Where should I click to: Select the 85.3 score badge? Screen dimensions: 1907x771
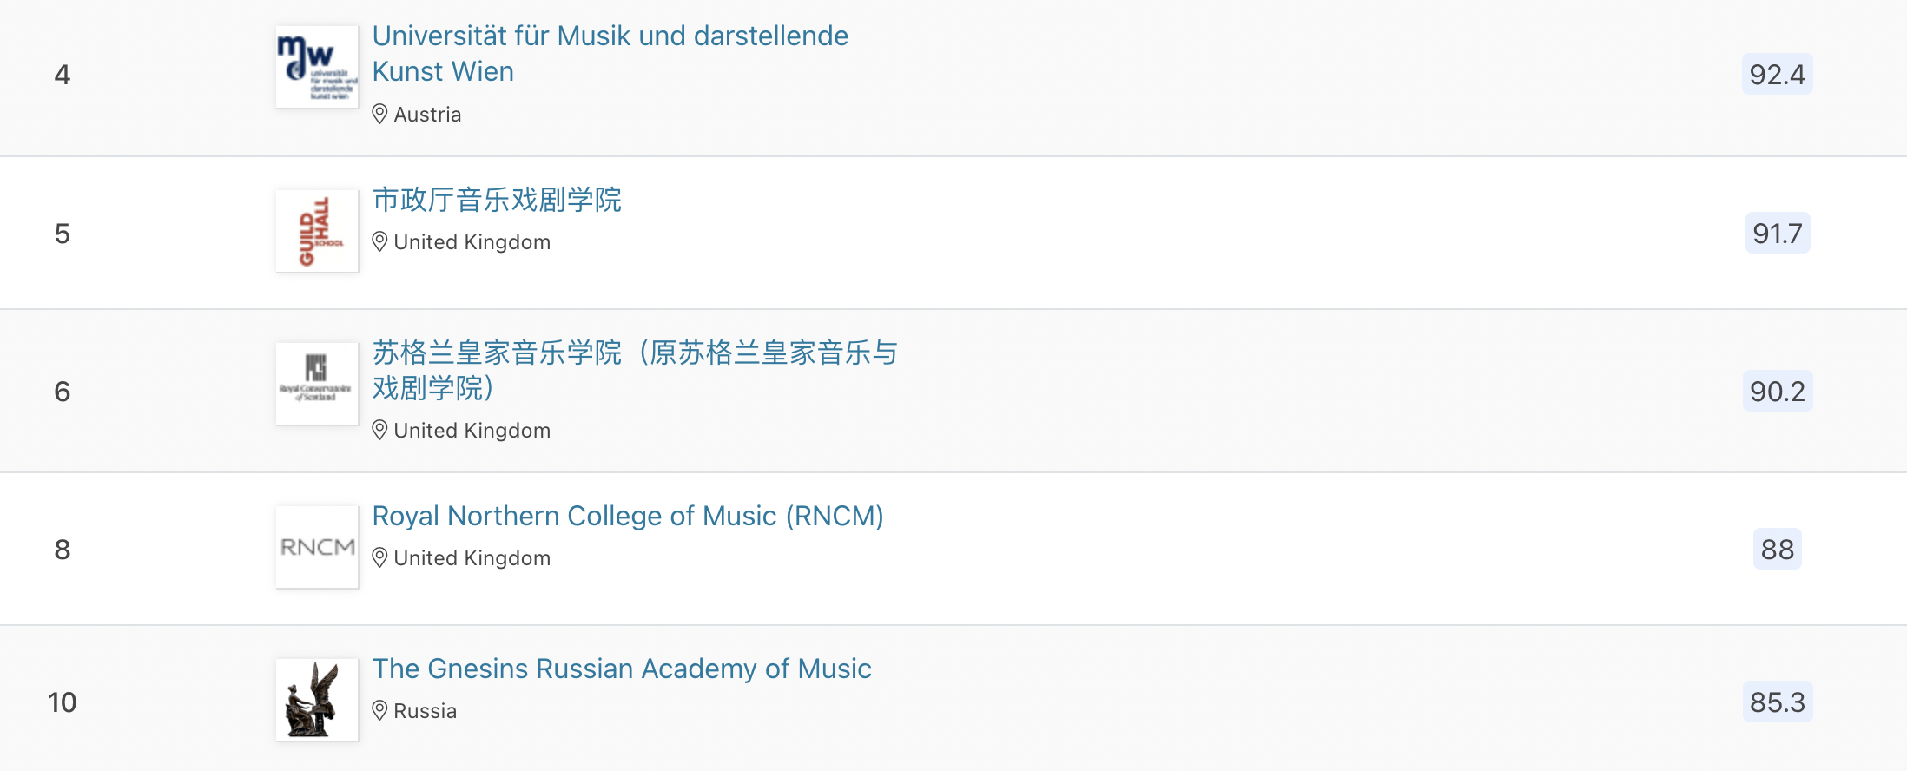click(x=1778, y=702)
